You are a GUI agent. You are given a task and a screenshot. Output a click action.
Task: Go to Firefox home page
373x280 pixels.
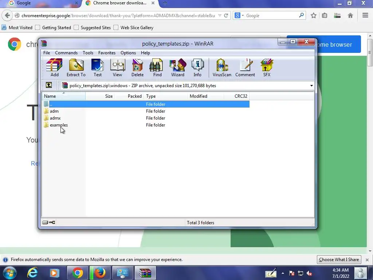pyautogui.click(x=350, y=15)
